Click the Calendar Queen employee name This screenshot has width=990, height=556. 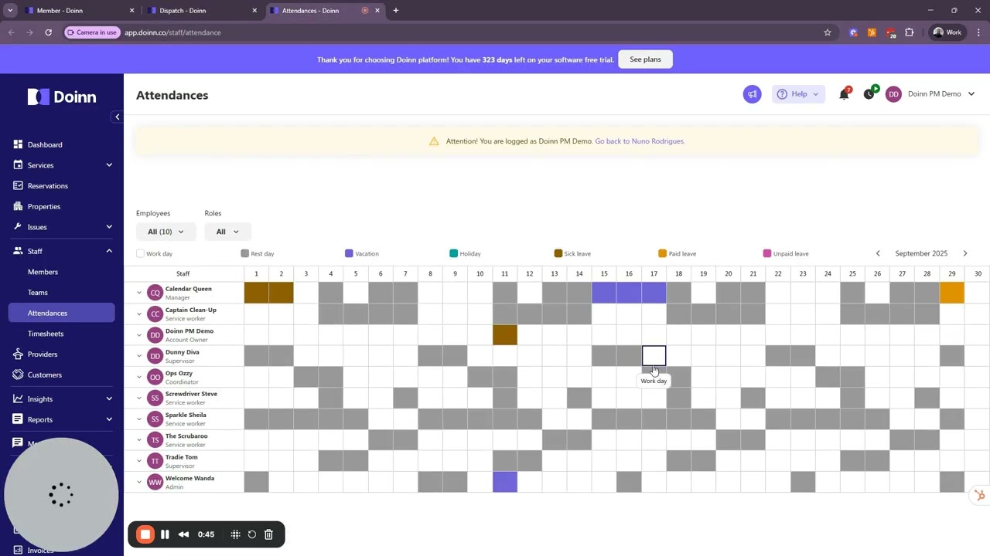[188, 289]
